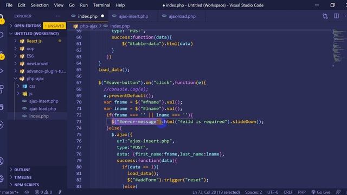This screenshot has width=347, height=195.
Task: Click the compare changes icon in editor toolbar
Action: pos(325,16)
